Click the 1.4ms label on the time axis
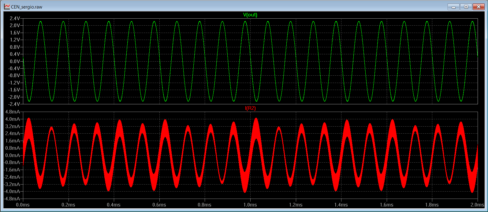This screenshot has height=212, width=488. 341,205
